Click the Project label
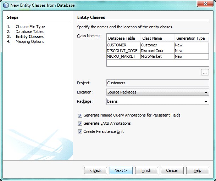 click(84, 83)
